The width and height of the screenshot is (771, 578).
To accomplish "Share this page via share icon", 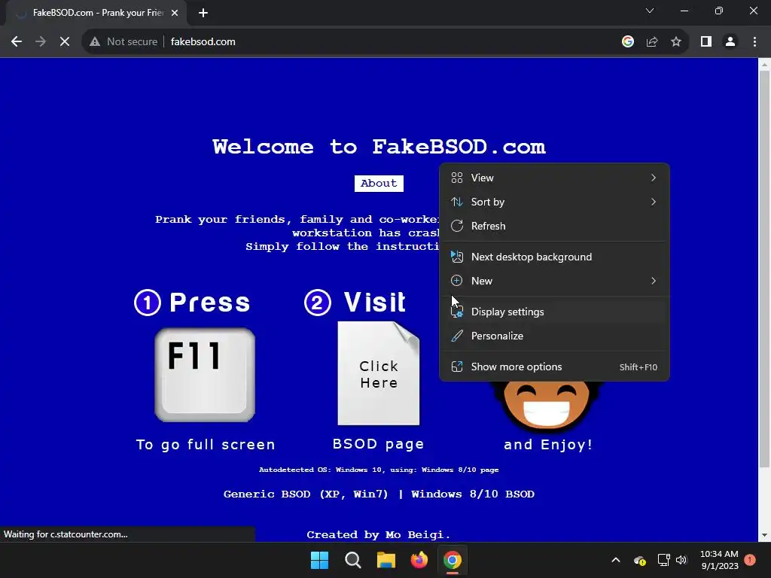I will click(x=652, y=42).
